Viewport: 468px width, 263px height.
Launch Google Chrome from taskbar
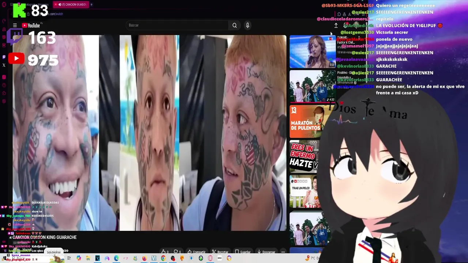[x=163, y=258]
